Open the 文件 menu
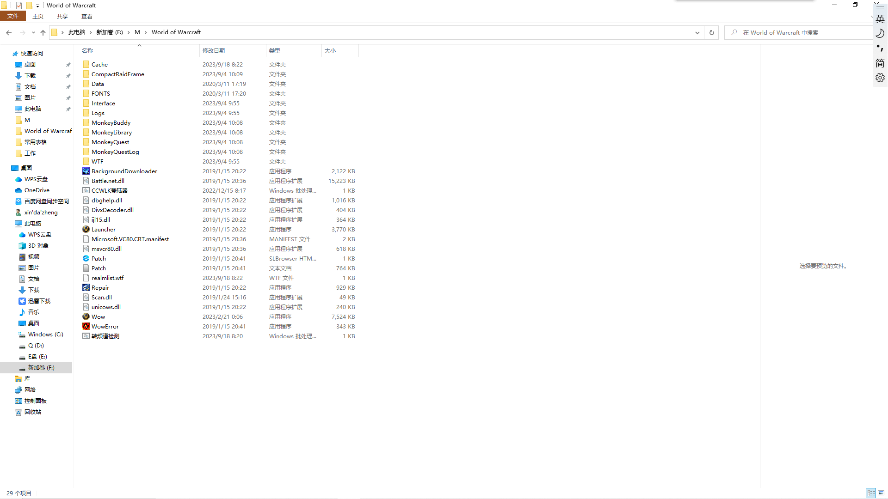Viewport: 888px width, 499px height. point(13,16)
